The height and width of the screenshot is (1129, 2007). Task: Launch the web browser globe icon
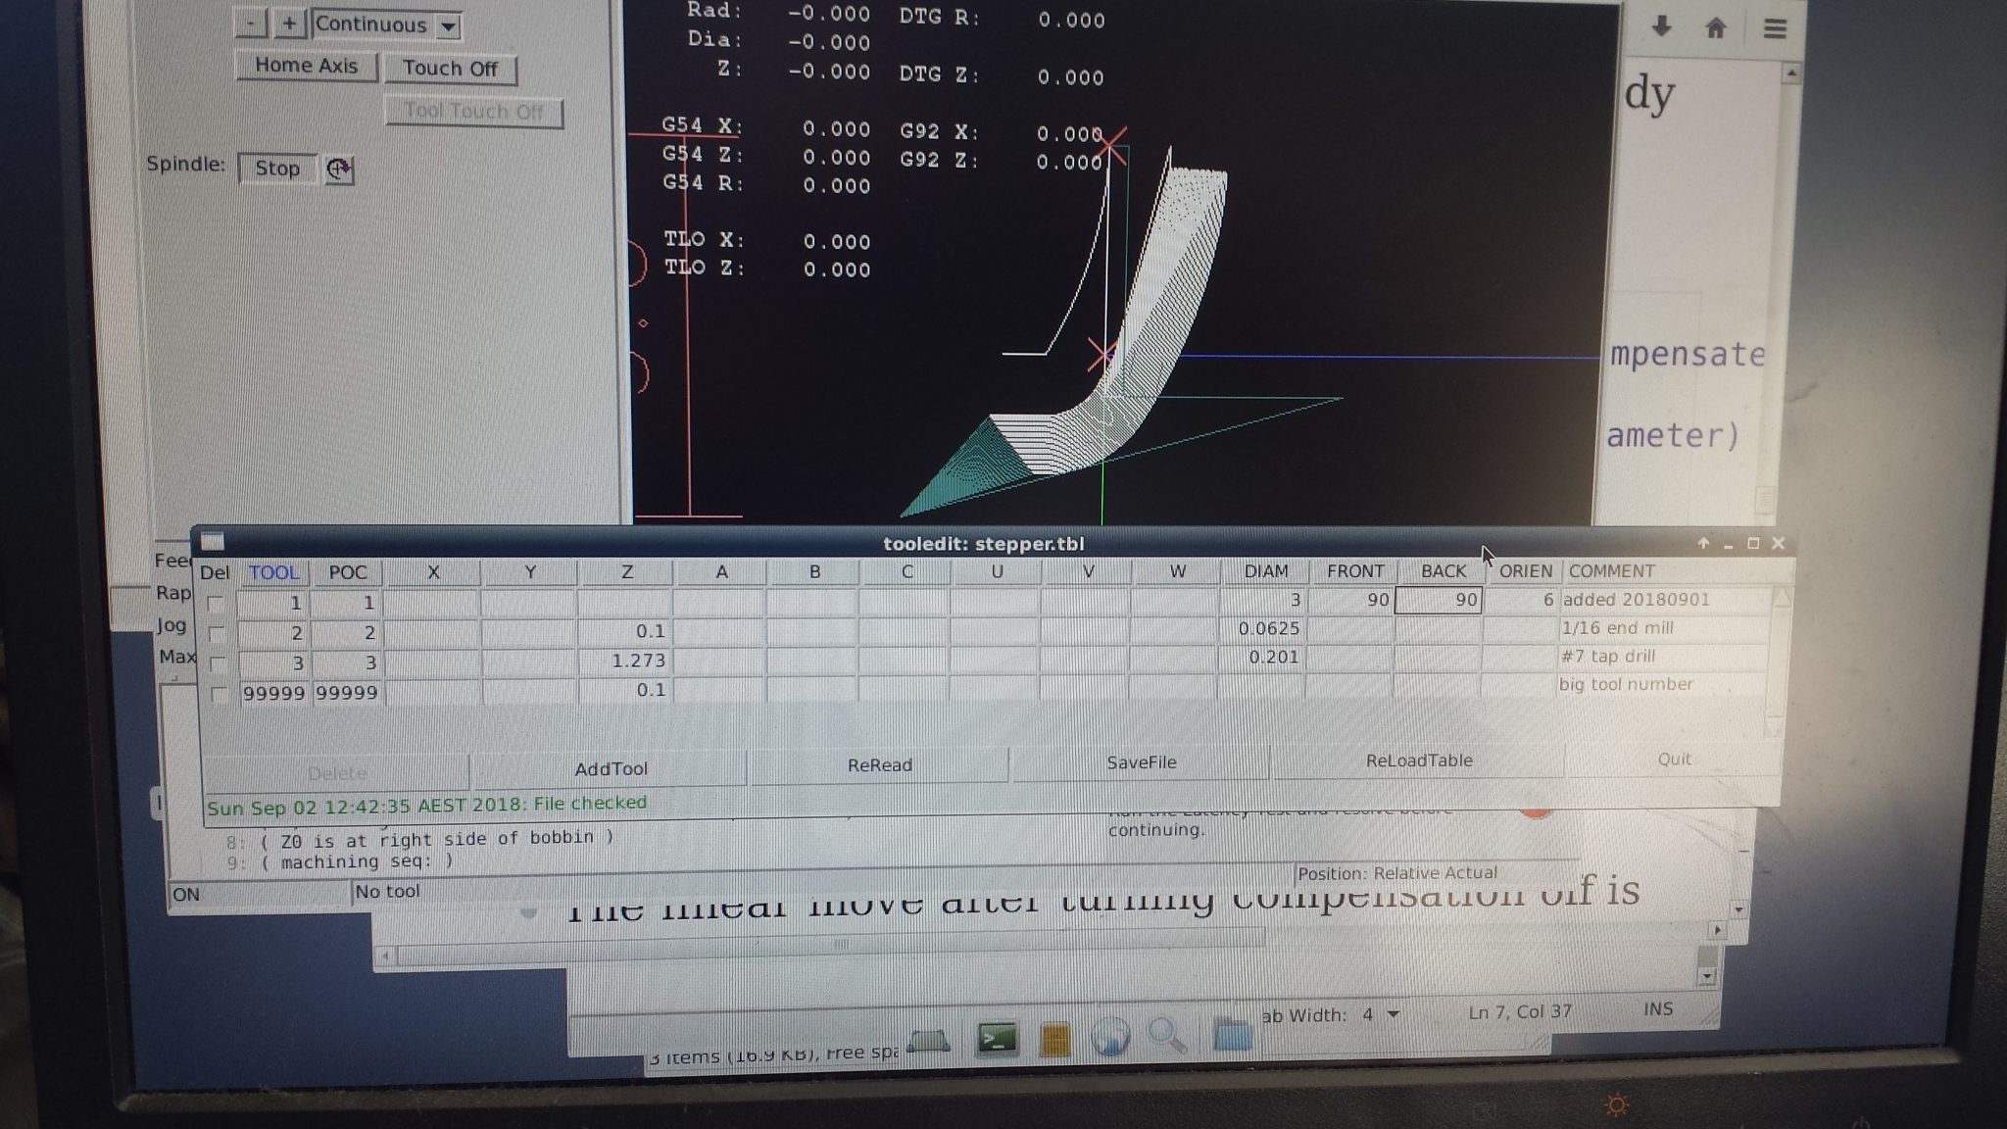tap(1109, 1037)
